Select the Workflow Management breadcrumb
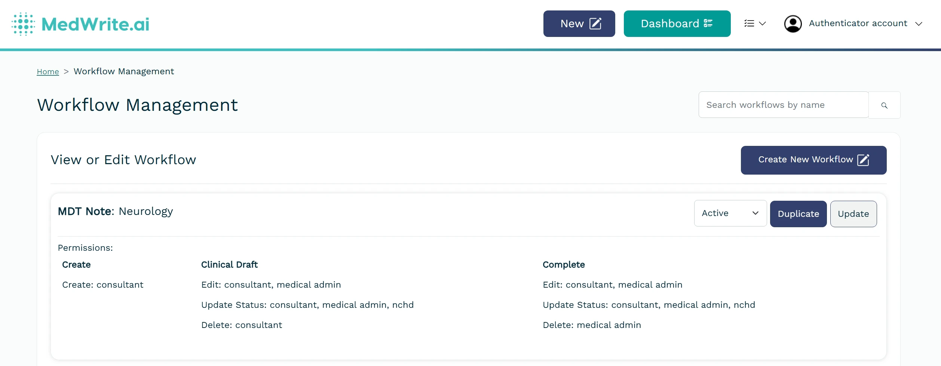 (x=124, y=71)
